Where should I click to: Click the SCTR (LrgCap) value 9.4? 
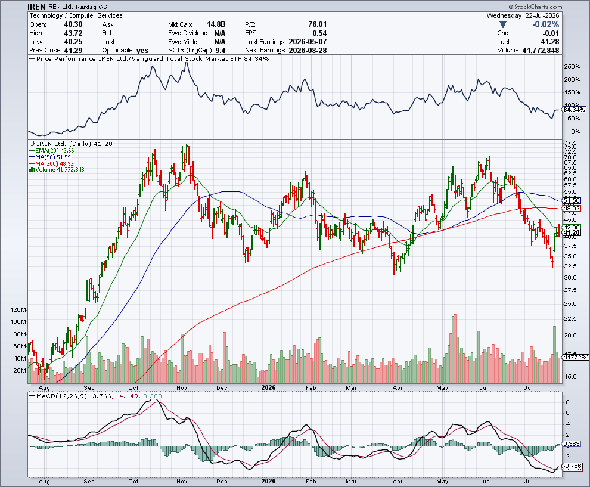pyautogui.click(x=221, y=51)
